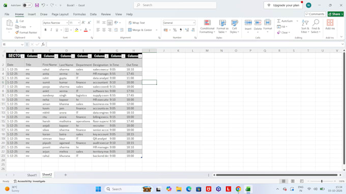
Task: Toggle the AutoSave switch
Action: click(27, 5)
